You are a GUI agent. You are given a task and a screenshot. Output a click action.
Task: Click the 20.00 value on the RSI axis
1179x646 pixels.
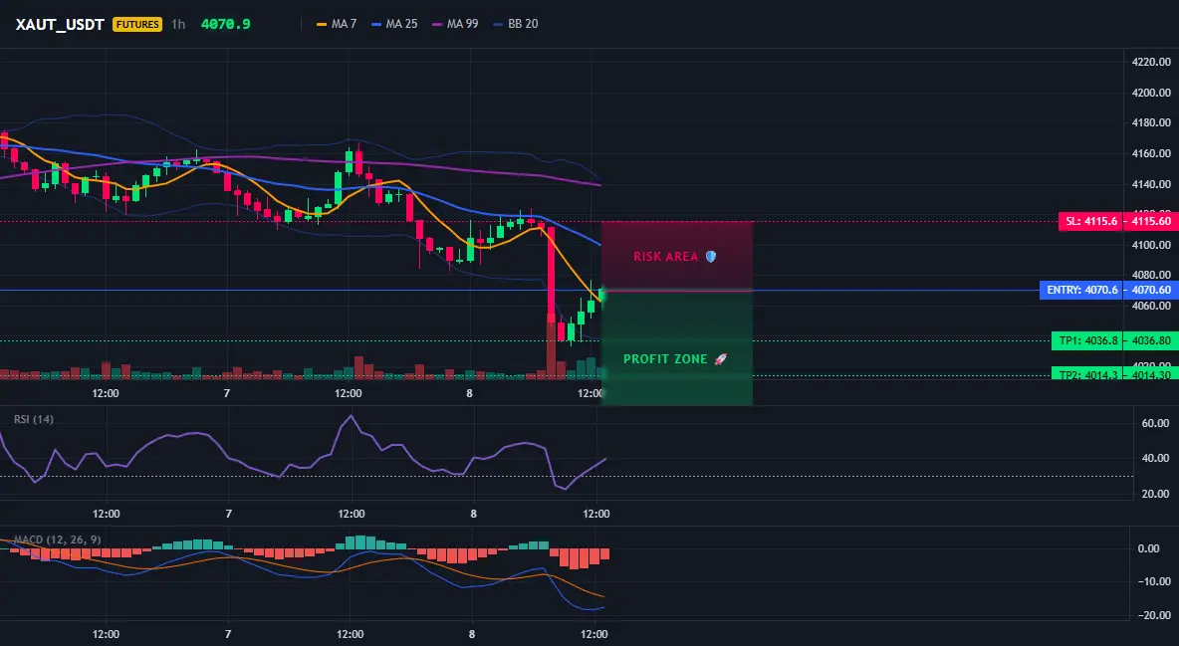point(1156,494)
